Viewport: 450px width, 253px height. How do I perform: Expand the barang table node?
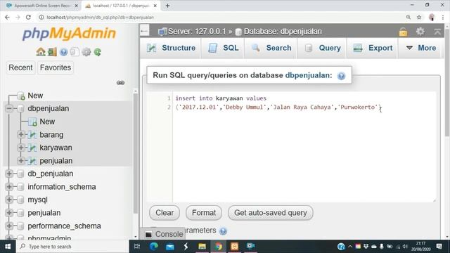[x=20, y=134]
